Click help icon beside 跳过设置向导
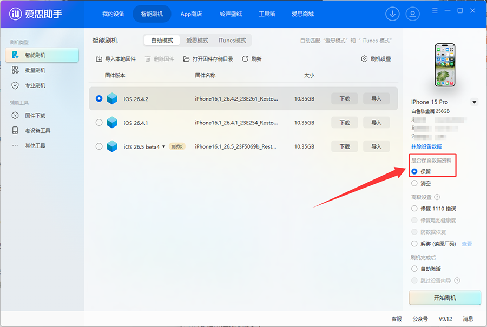The image size is (487, 327). [457, 281]
